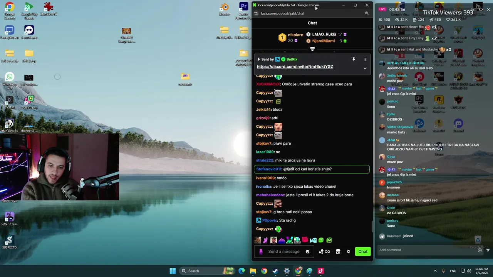Select SUSPECTO desktop shortcut

10,242
